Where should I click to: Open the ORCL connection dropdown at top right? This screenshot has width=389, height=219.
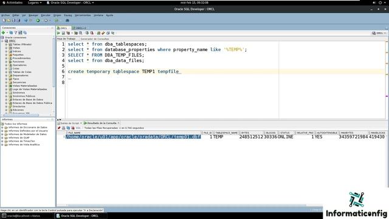tap(379, 33)
